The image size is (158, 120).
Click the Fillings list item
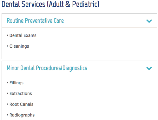[16, 83]
